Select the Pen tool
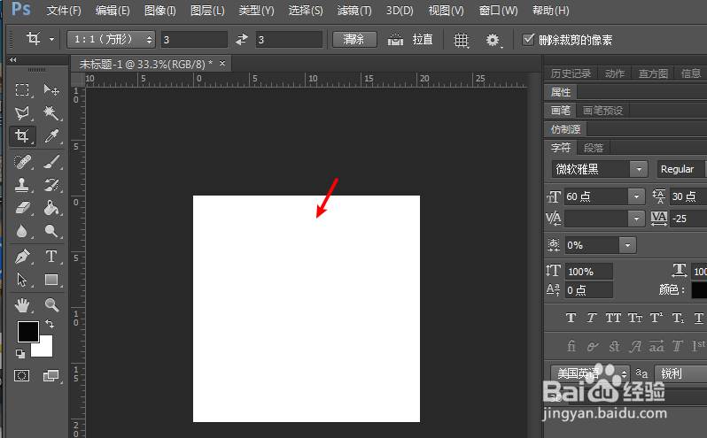Viewport: 707px width, 438px height. click(x=22, y=257)
